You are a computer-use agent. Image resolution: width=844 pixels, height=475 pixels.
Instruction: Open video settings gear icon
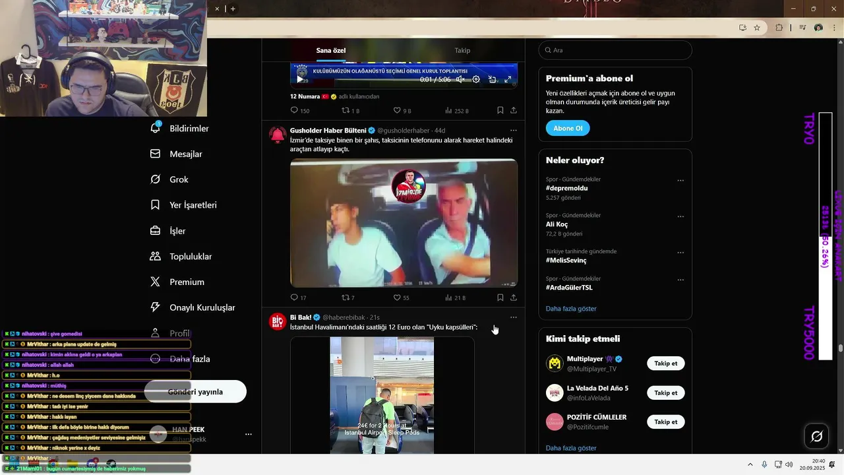coord(476,79)
